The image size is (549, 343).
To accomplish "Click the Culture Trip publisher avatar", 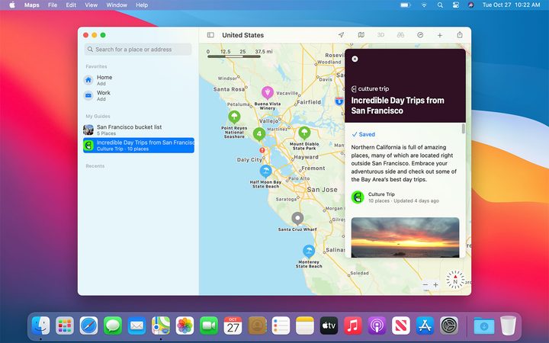I will click(358, 197).
